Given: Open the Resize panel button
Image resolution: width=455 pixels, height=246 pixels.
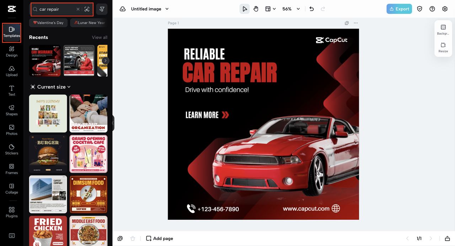Looking at the screenshot, I should (x=443, y=48).
